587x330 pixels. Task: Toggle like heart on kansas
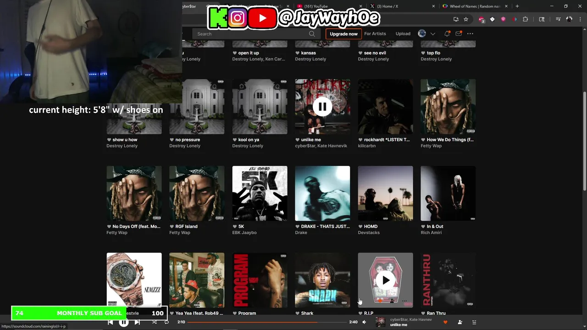tap(298, 53)
